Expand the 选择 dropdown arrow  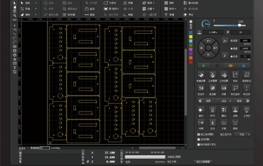click(x=36, y=3)
